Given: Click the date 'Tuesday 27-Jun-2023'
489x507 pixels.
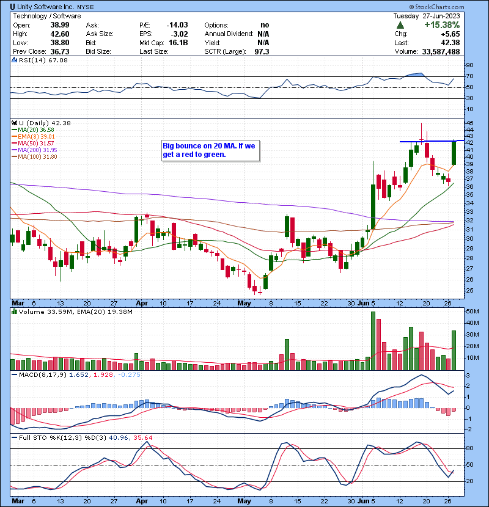Looking at the screenshot, I should point(427,16).
